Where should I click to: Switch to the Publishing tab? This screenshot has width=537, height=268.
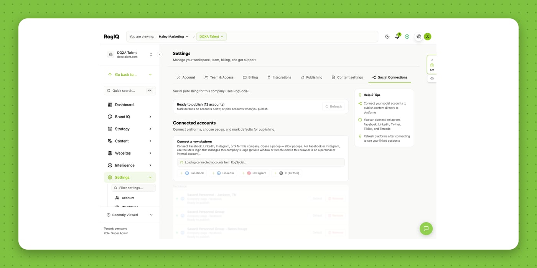311,77
